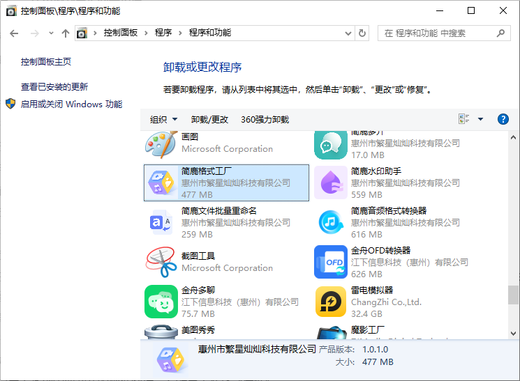Open the recent locations dropdown arrow

(51, 33)
